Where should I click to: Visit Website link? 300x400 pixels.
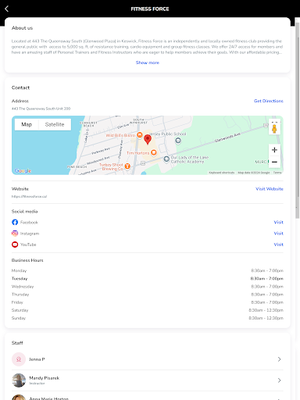pyautogui.click(x=270, y=189)
